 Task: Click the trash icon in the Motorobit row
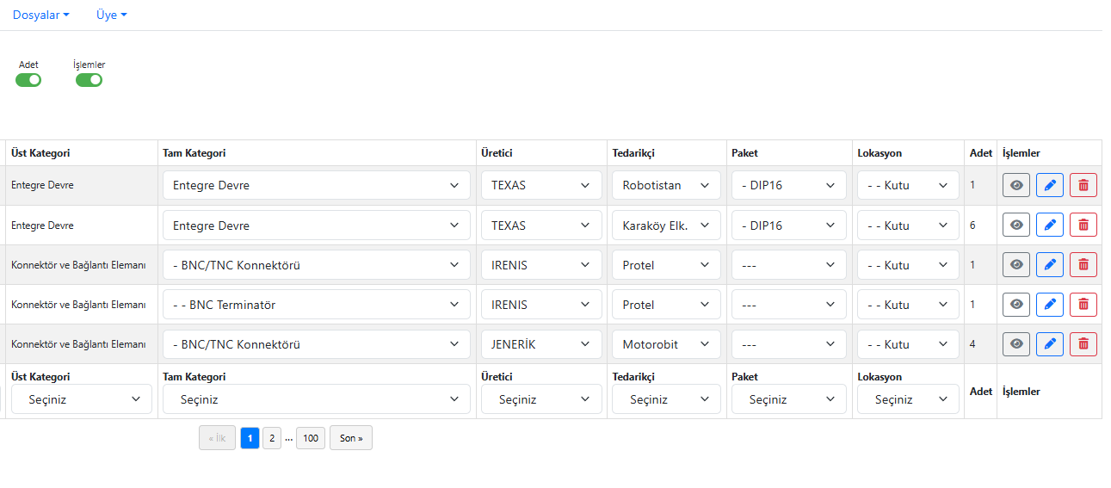tap(1083, 343)
